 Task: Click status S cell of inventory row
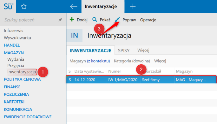click(70, 80)
